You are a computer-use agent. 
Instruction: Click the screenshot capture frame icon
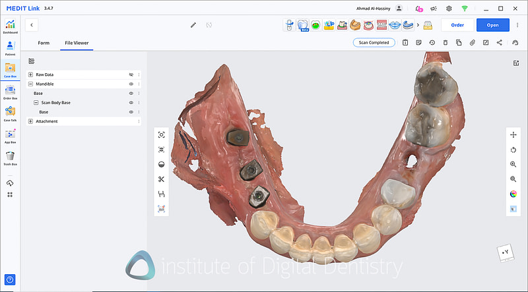(x=161, y=209)
